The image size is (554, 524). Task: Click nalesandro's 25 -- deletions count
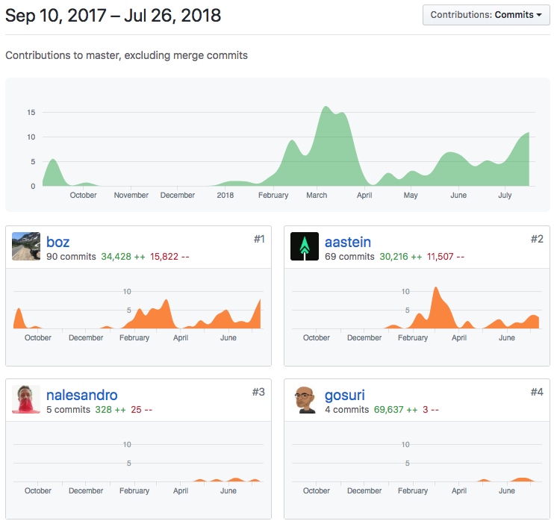(x=141, y=410)
